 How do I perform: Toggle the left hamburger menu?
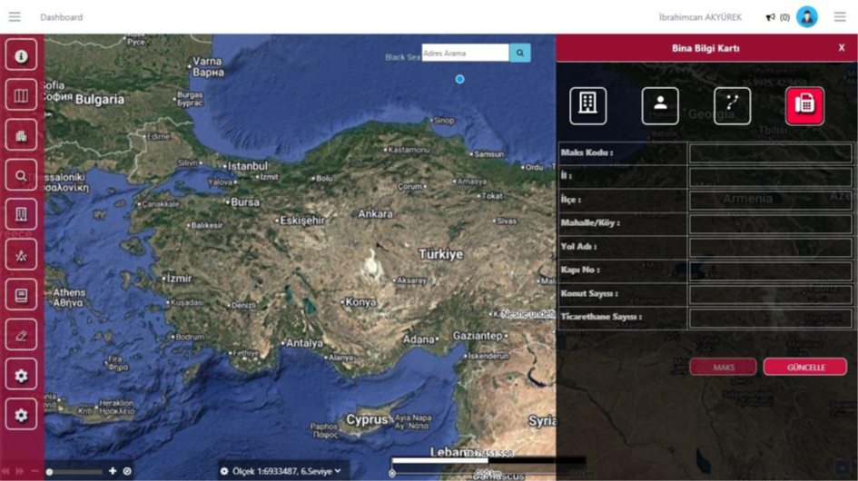pos(15,17)
